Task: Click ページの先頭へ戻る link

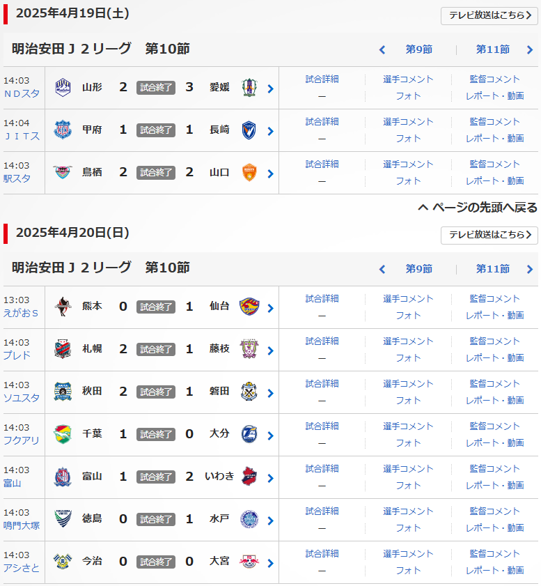Action: pos(478,208)
